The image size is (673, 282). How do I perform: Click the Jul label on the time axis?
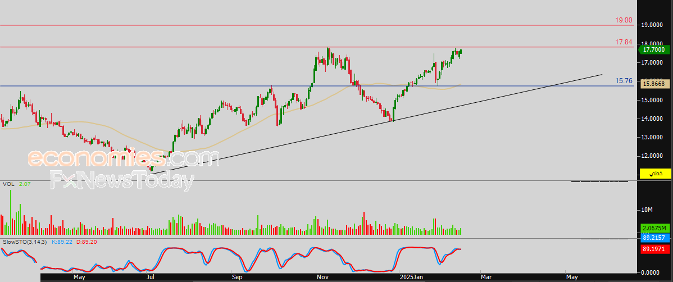tap(150, 278)
